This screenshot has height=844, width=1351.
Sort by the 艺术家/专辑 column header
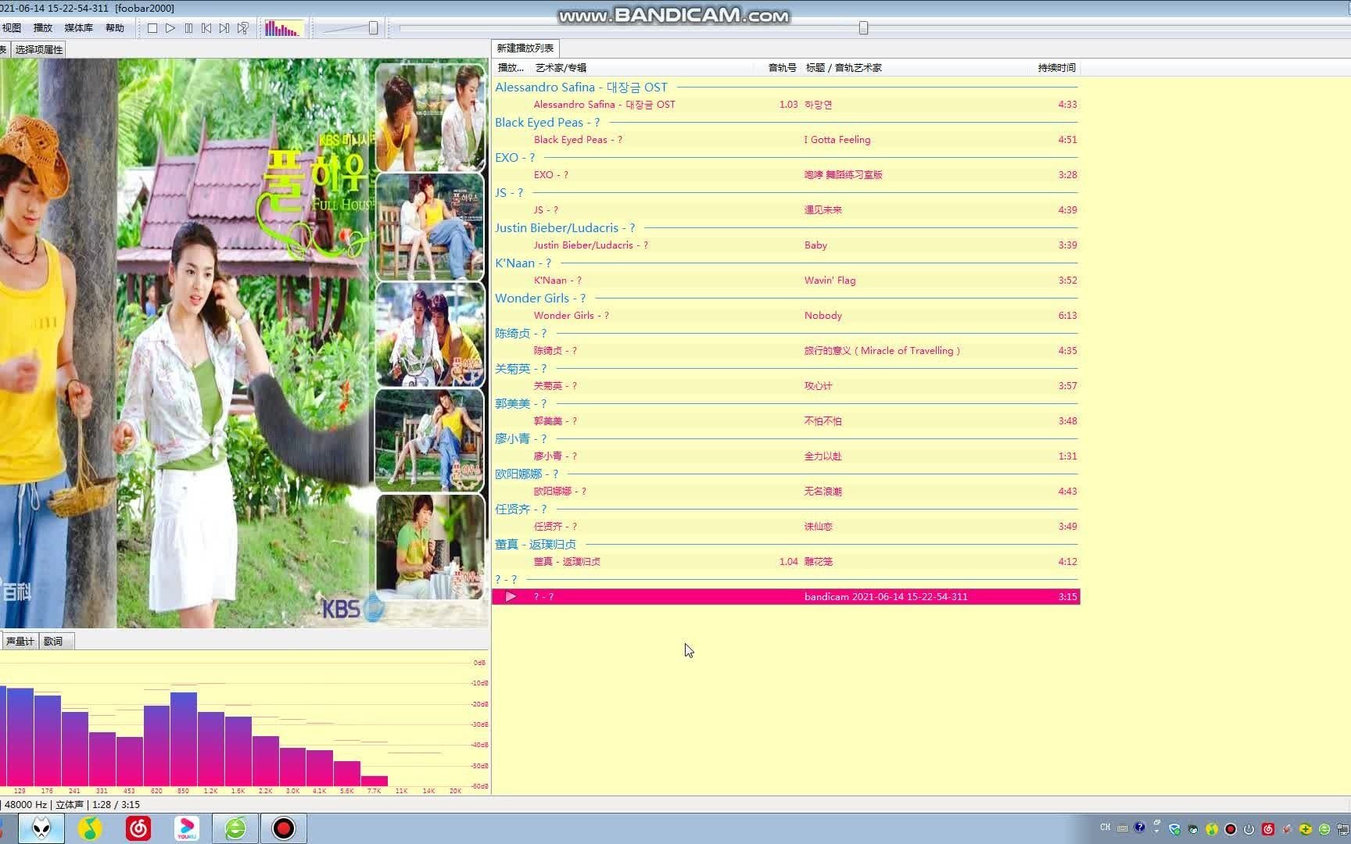click(561, 68)
